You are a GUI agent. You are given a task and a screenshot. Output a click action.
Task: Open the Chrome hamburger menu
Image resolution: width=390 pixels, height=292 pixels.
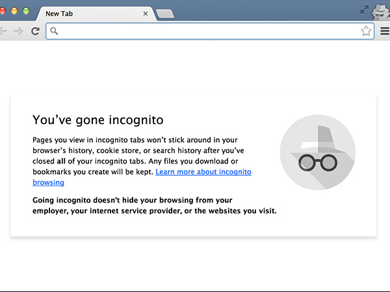pyautogui.click(x=384, y=31)
